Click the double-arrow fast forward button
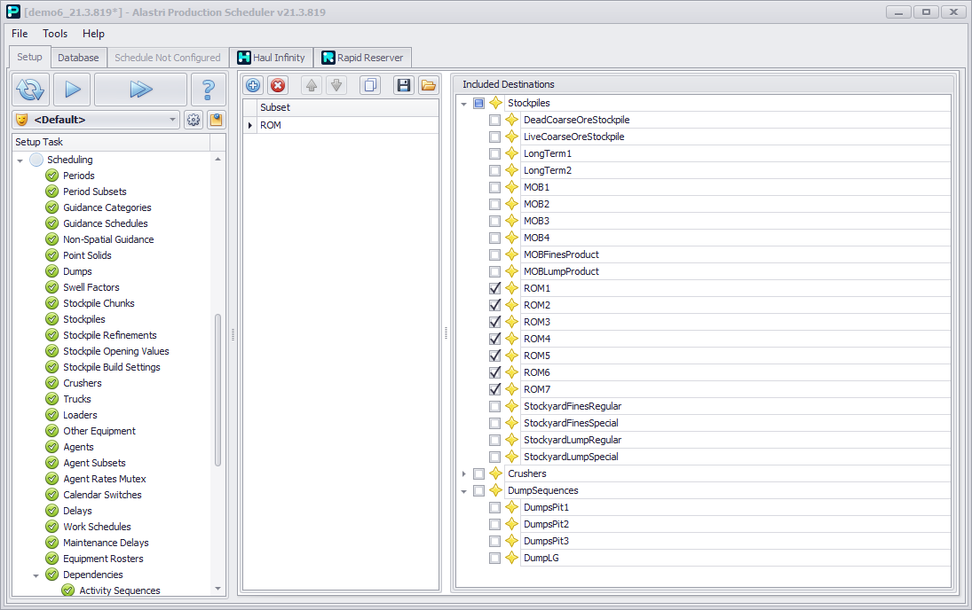Image resolution: width=972 pixels, height=610 pixels. pos(140,90)
